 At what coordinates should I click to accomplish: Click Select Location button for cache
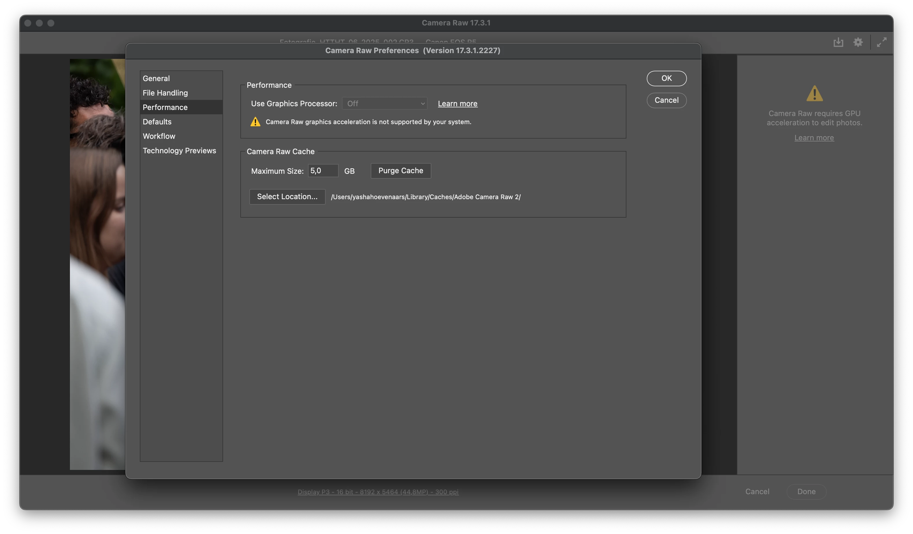(x=287, y=197)
